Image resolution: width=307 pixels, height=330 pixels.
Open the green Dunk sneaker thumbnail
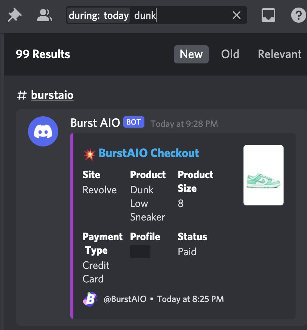[x=264, y=175]
